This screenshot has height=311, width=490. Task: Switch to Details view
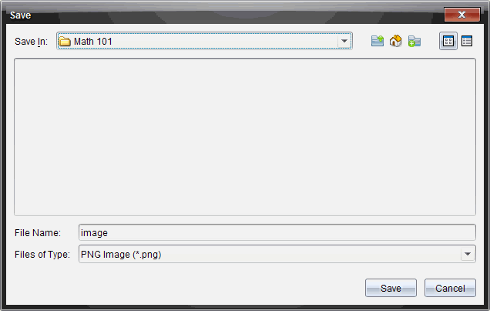467,42
